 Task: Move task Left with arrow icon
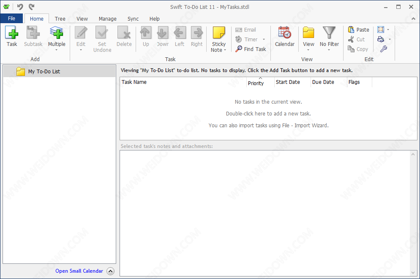click(x=180, y=32)
